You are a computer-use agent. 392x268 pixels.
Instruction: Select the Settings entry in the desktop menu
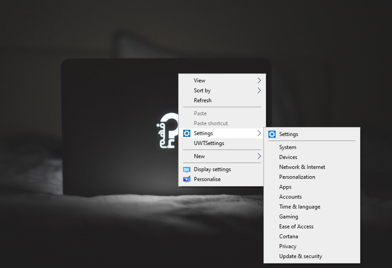(221, 133)
